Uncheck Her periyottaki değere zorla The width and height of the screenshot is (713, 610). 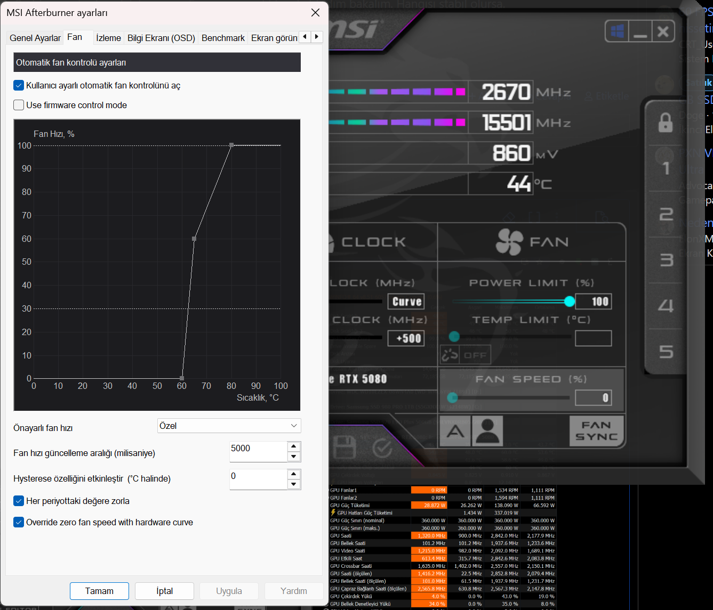pyautogui.click(x=19, y=501)
